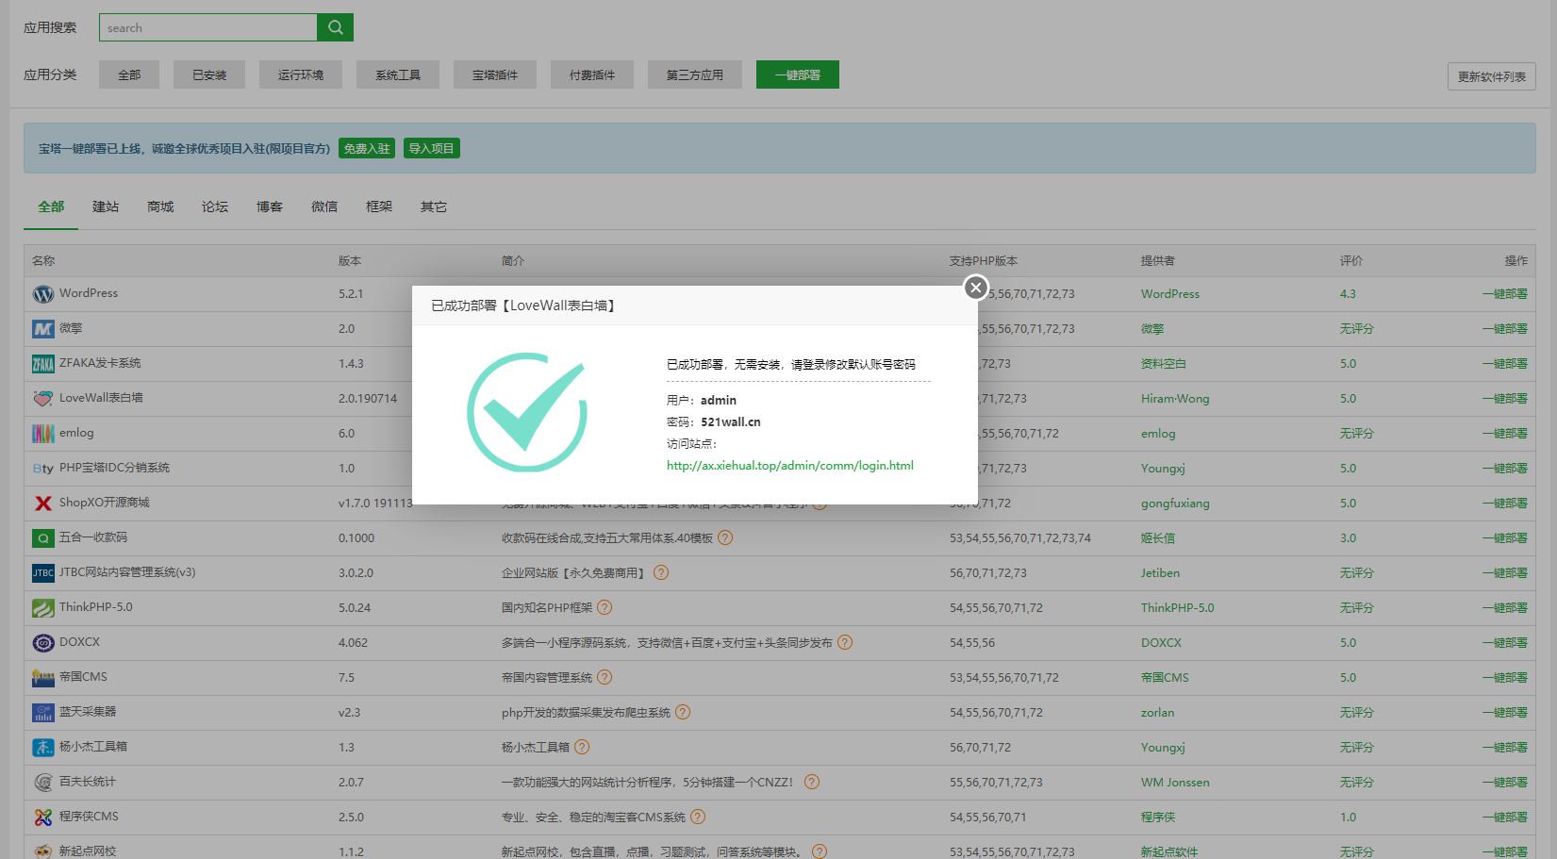Open the zorlan provider link
The image size is (1557, 859).
coord(1157,713)
